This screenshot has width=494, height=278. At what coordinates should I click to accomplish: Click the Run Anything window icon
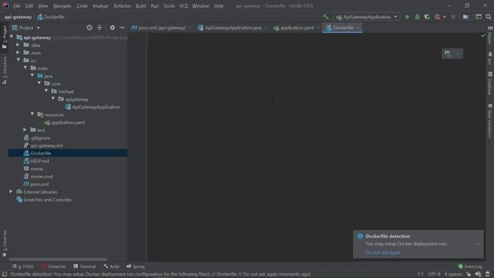[479, 17]
